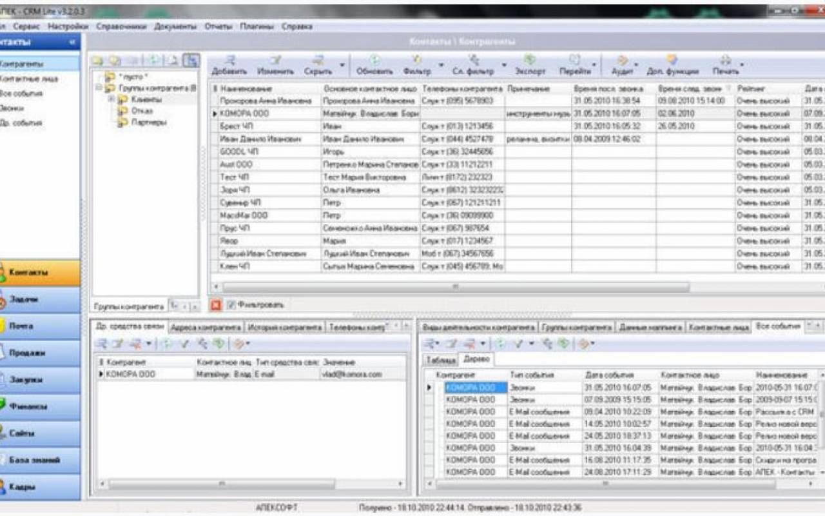
Task: Open the Отчеты menu
Action: pyautogui.click(x=219, y=26)
